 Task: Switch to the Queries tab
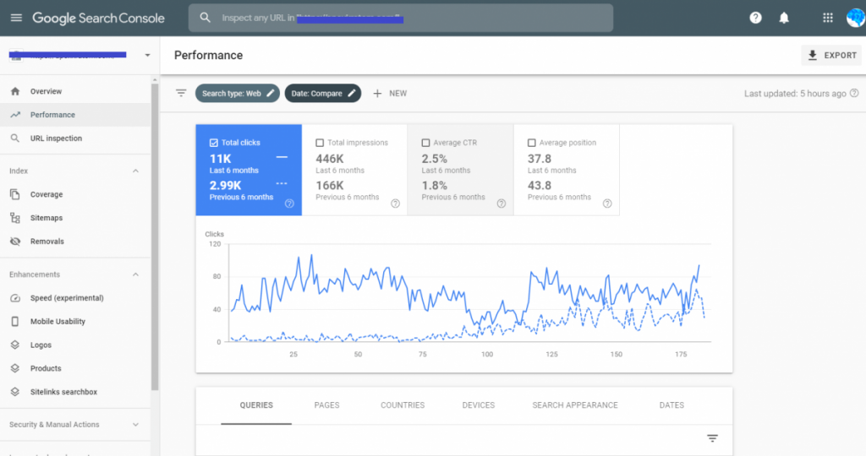point(256,405)
